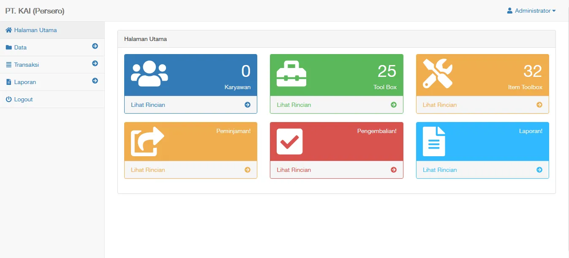The image size is (569, 258).
Task: Click the red arrow circle in Pengembalian card
Action: [394, 170]
